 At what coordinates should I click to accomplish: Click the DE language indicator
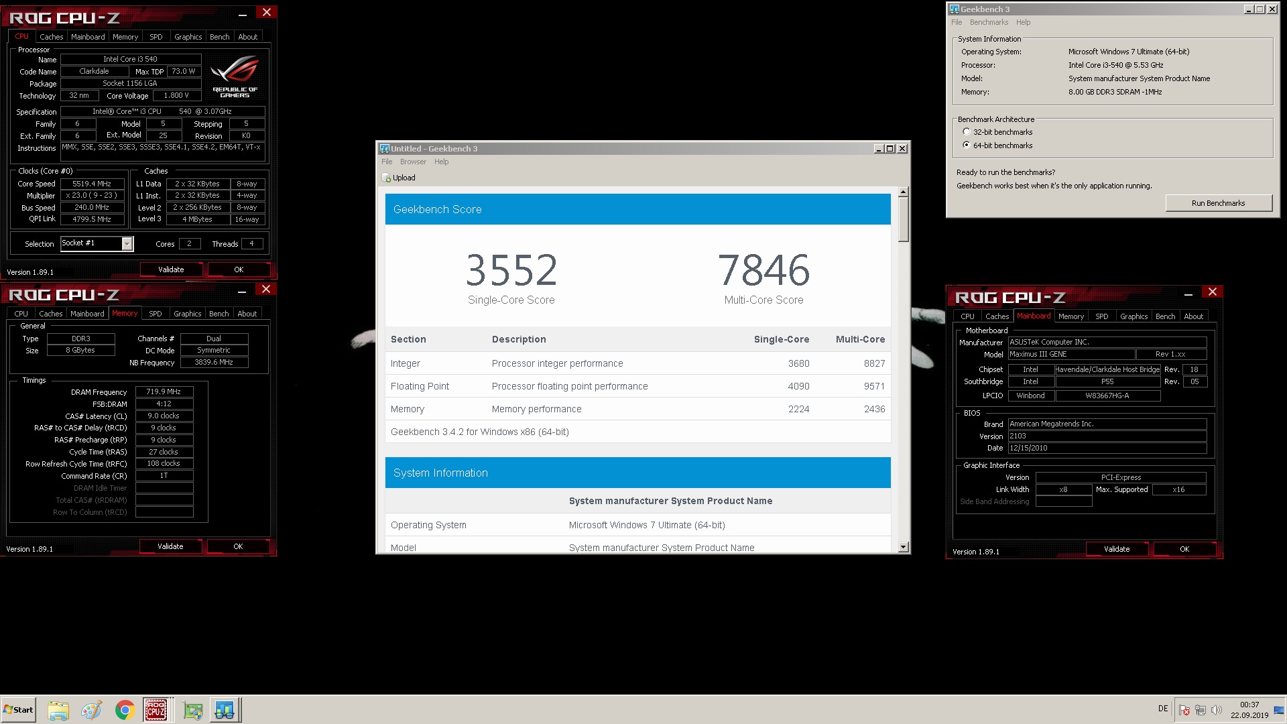pos(1163,709)
